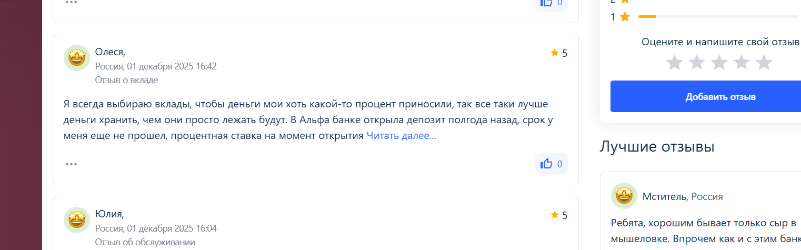
Task: Rate with the fourth empty star
Action: tap(742, 63)
